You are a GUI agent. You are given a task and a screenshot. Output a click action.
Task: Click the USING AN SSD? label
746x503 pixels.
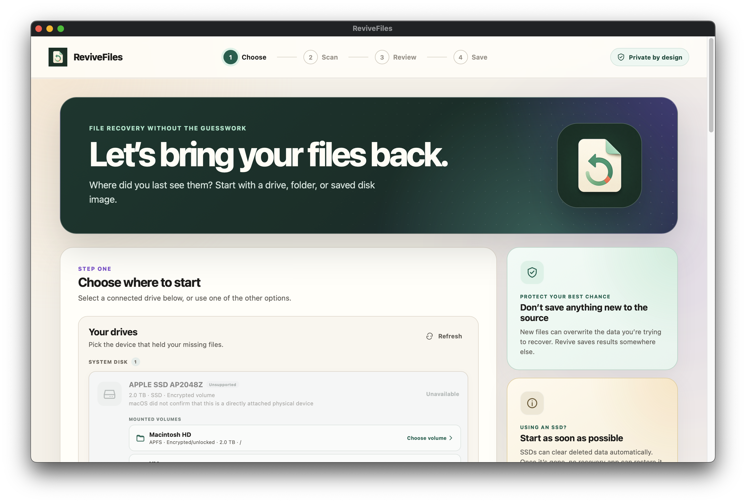coord(543,427)
